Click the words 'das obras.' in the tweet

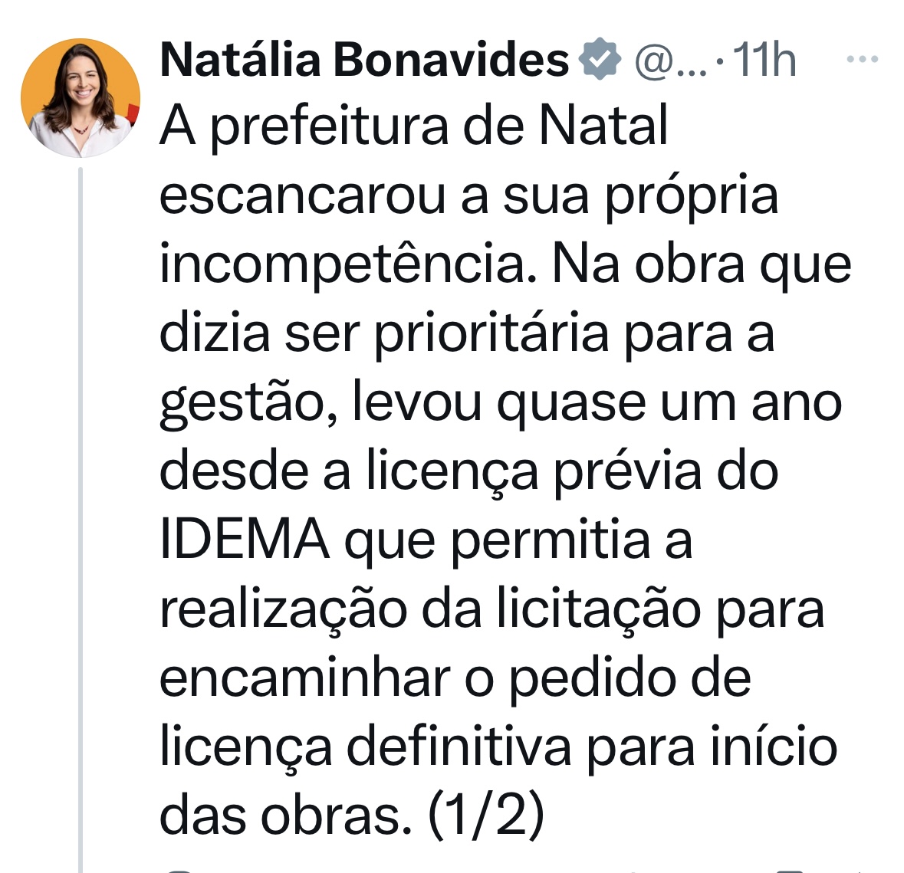[286, 815]
